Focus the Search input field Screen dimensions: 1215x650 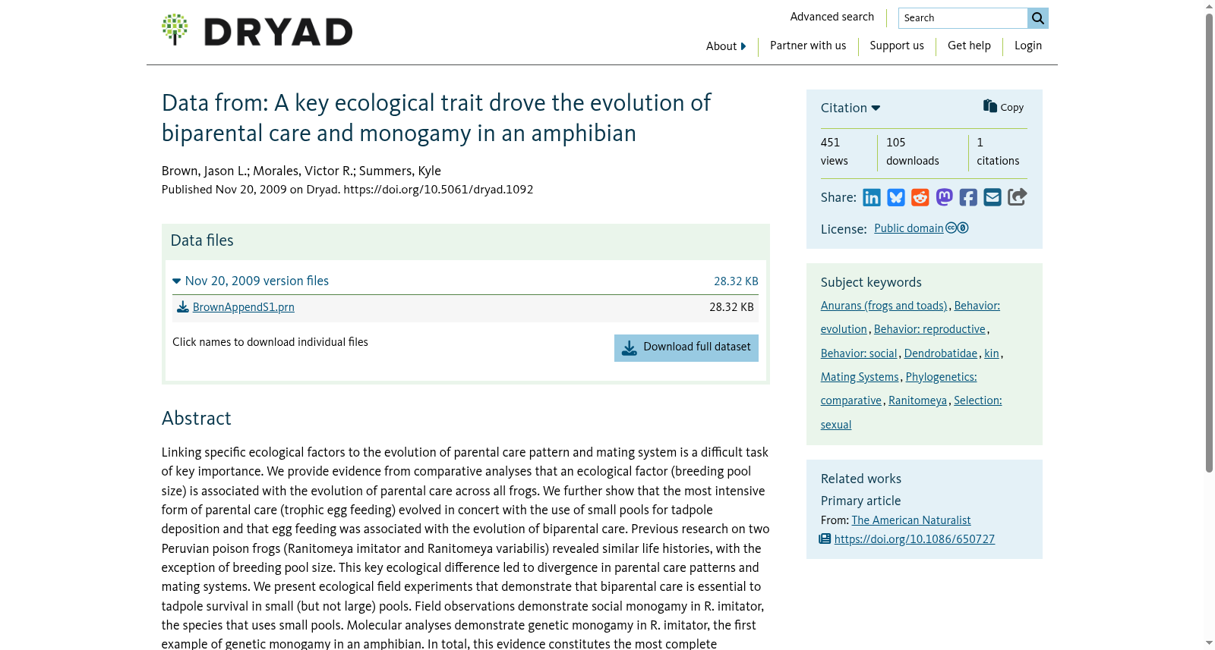[963, 18]
